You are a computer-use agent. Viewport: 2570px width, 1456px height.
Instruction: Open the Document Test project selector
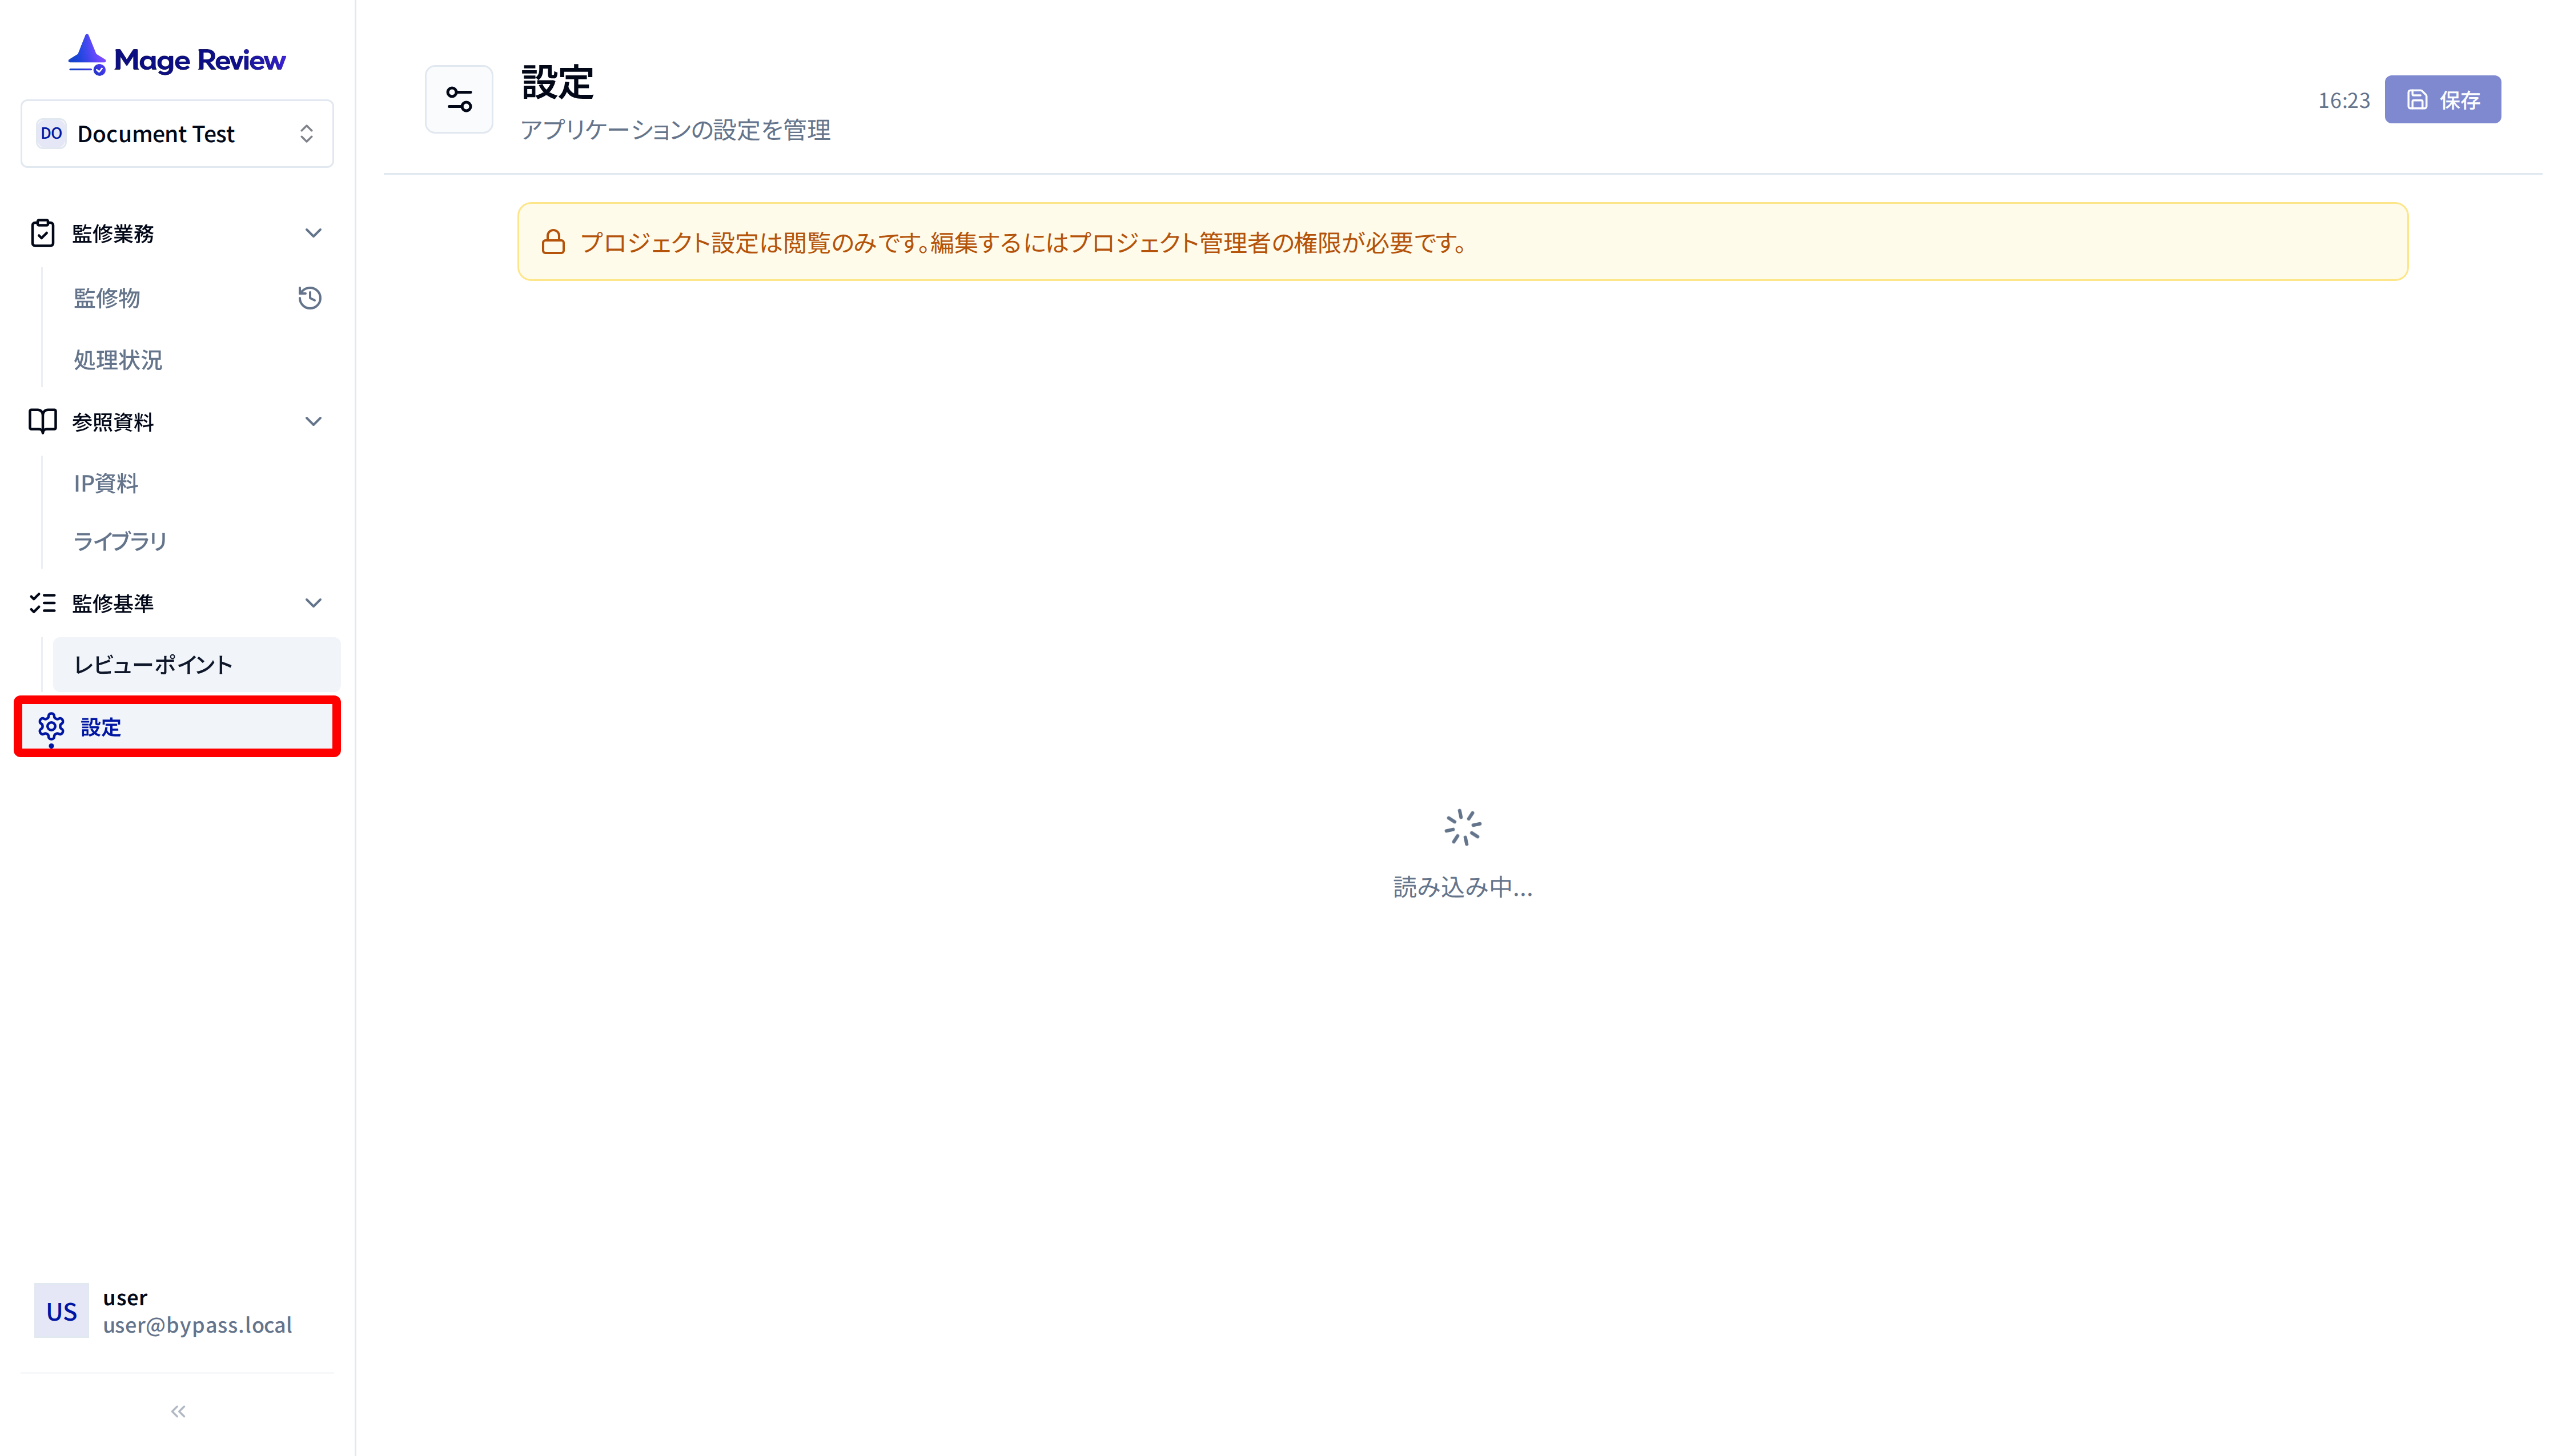[x=177, y=133]
